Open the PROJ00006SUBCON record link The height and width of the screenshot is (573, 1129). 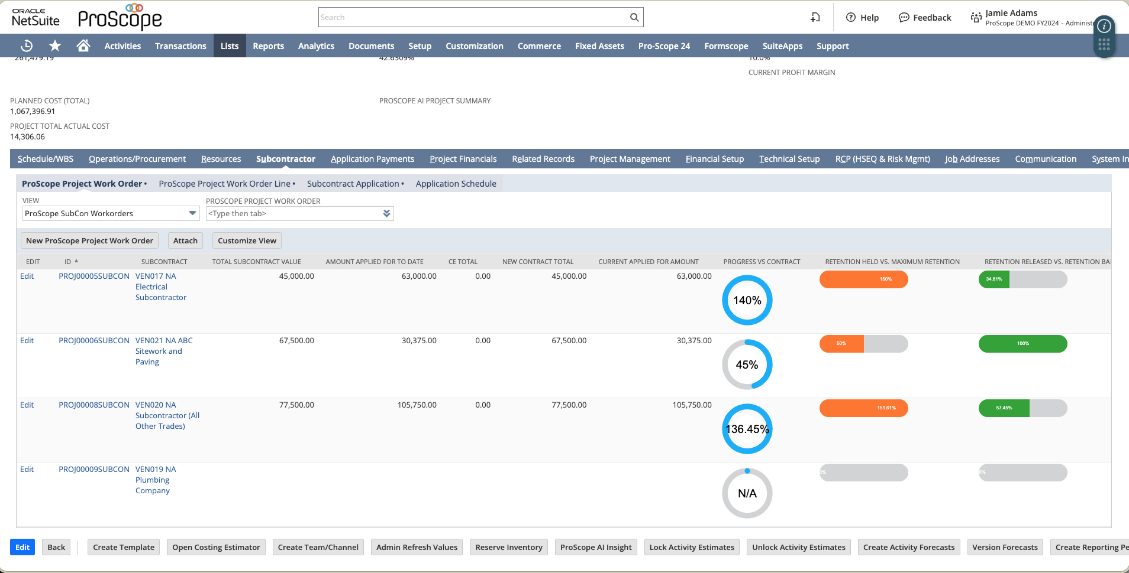point(93,340)
